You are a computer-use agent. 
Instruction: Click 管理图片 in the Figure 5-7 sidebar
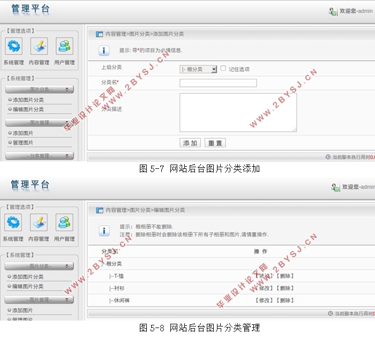(23, 143)
